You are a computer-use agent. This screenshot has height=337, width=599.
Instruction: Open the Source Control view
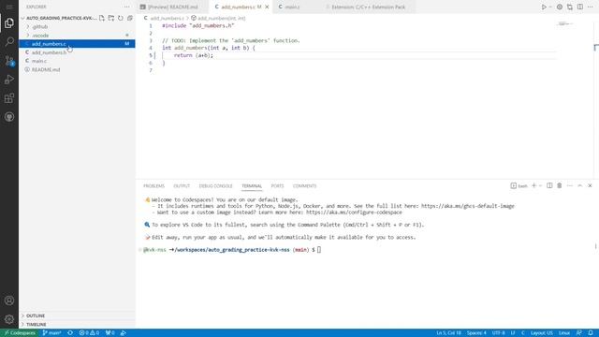[9, 60]
